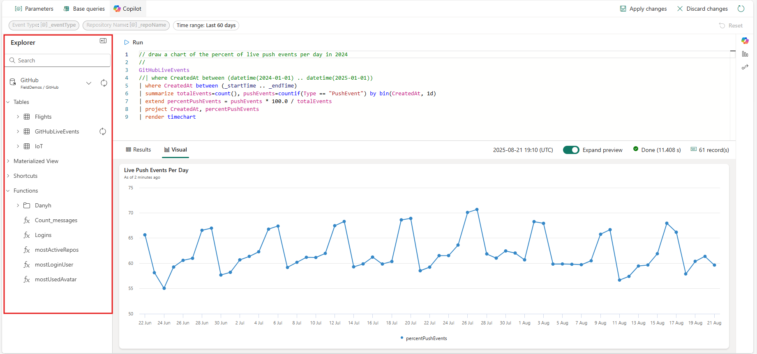This screenshot has width=757, height=354.
Task: Click the share icon in right sidebar
Action: click(x=745, y=67)
